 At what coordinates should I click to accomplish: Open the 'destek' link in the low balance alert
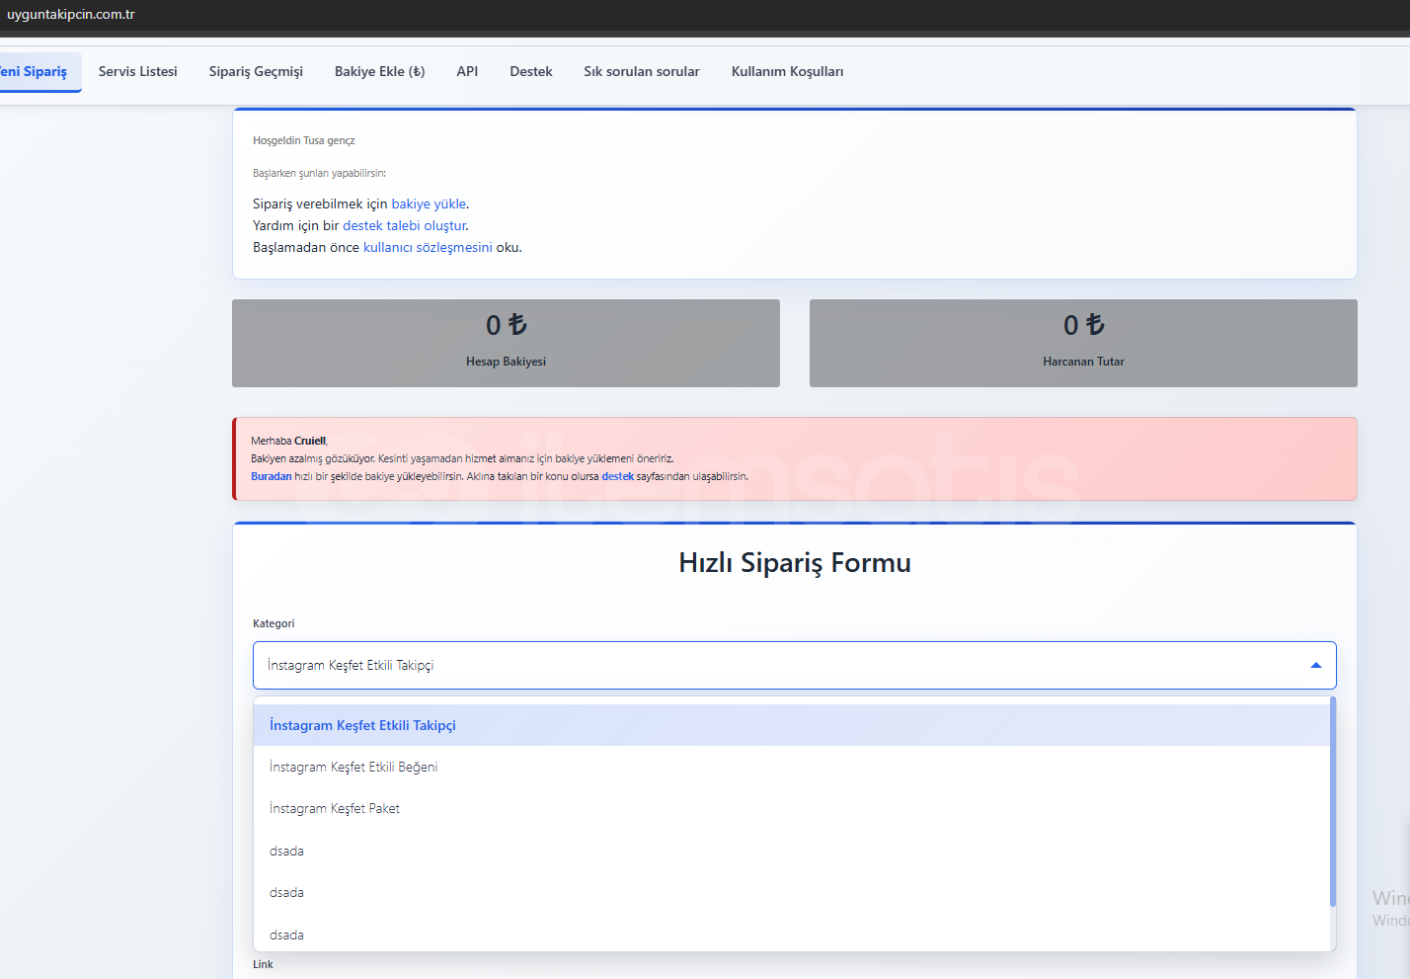[x=617, y=476]
